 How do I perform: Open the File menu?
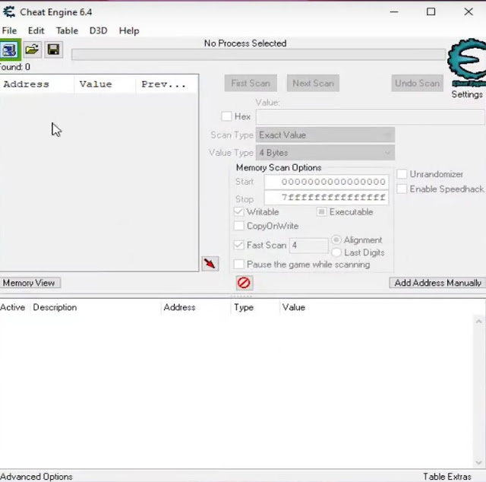(9, 30)
